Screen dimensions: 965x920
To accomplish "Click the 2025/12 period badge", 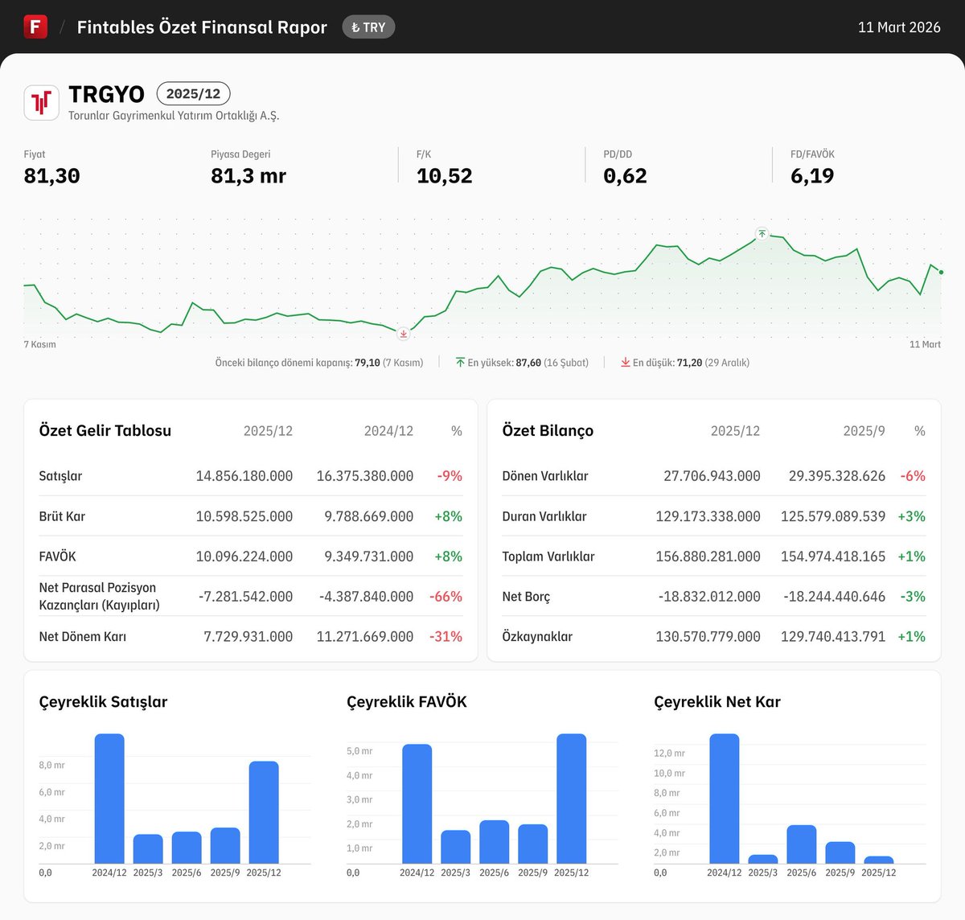I will tap(193, 94).
